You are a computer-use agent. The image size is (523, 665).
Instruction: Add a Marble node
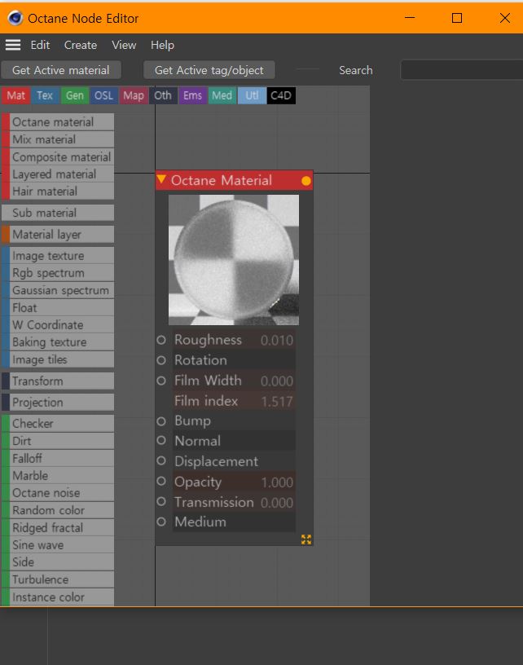(58, 476)
